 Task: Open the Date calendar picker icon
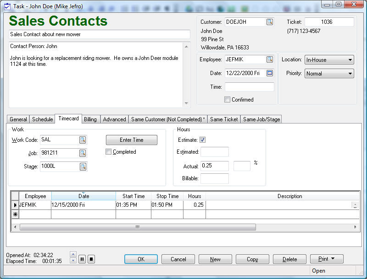point(269,73)
